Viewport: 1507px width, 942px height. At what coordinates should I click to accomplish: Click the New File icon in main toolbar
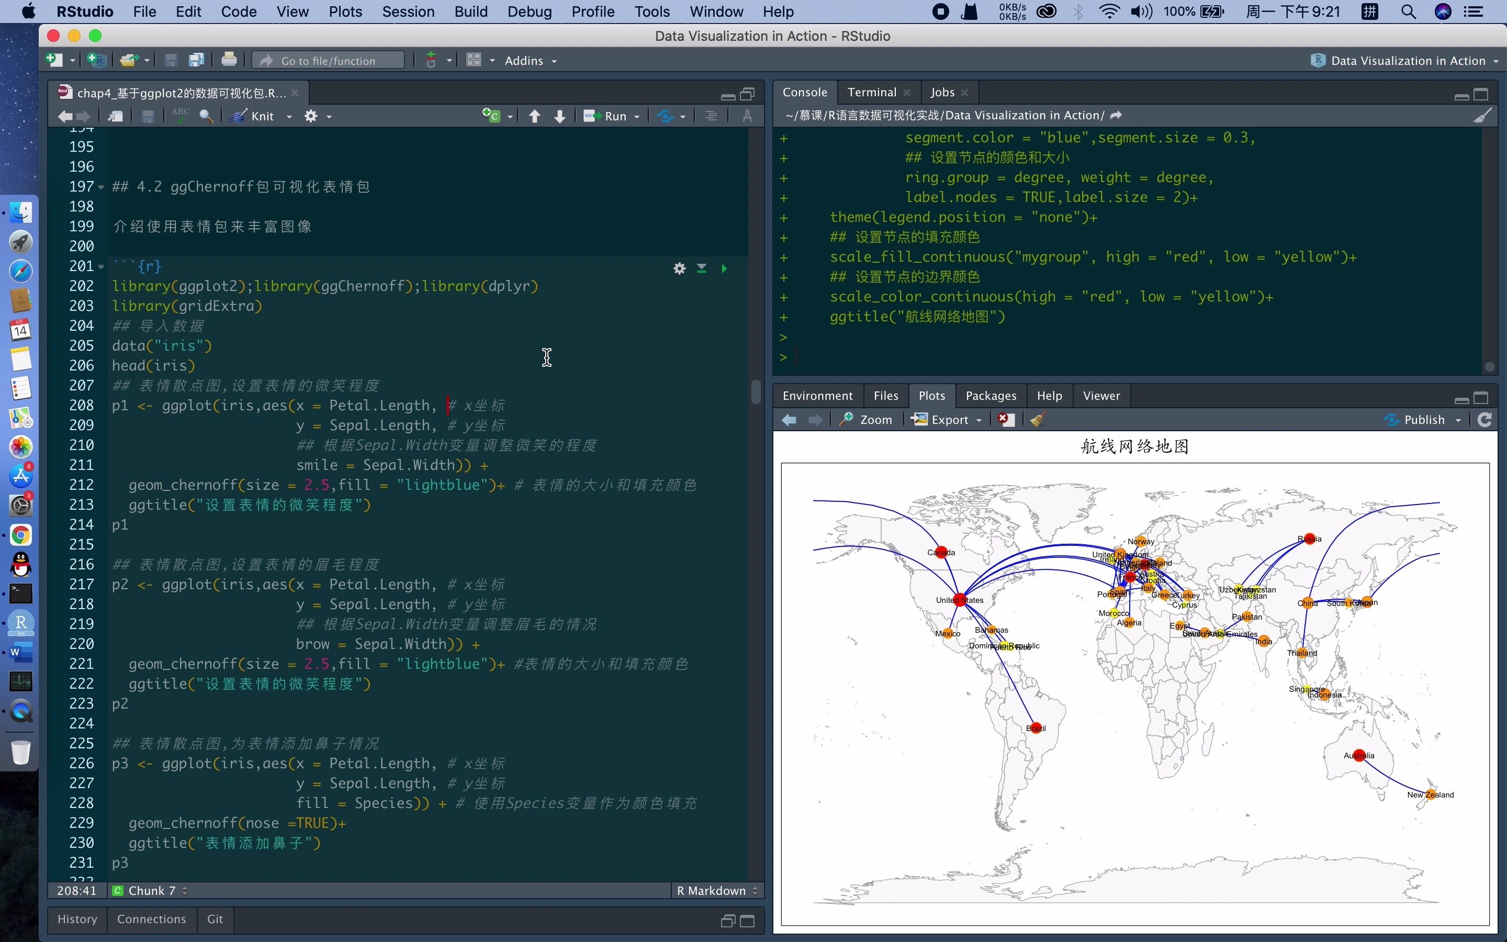click(55, 60)
